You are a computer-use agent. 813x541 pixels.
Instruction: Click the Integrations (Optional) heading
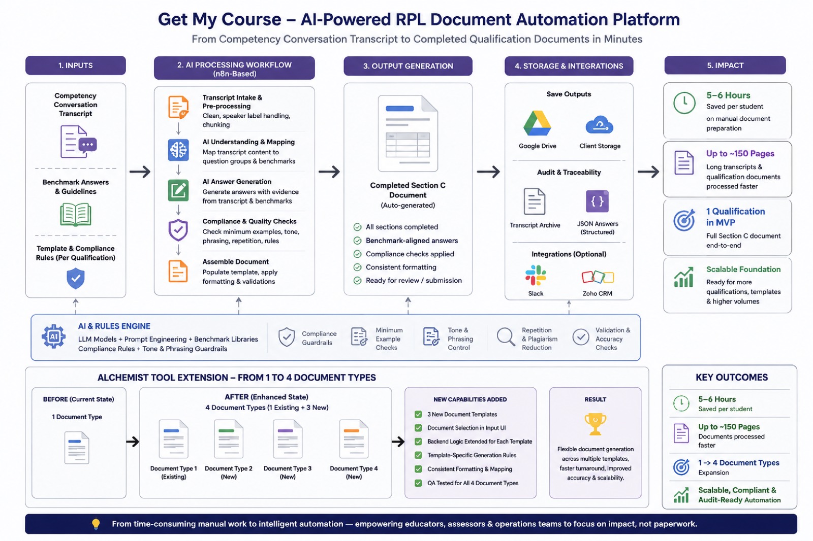pos(569,254)
